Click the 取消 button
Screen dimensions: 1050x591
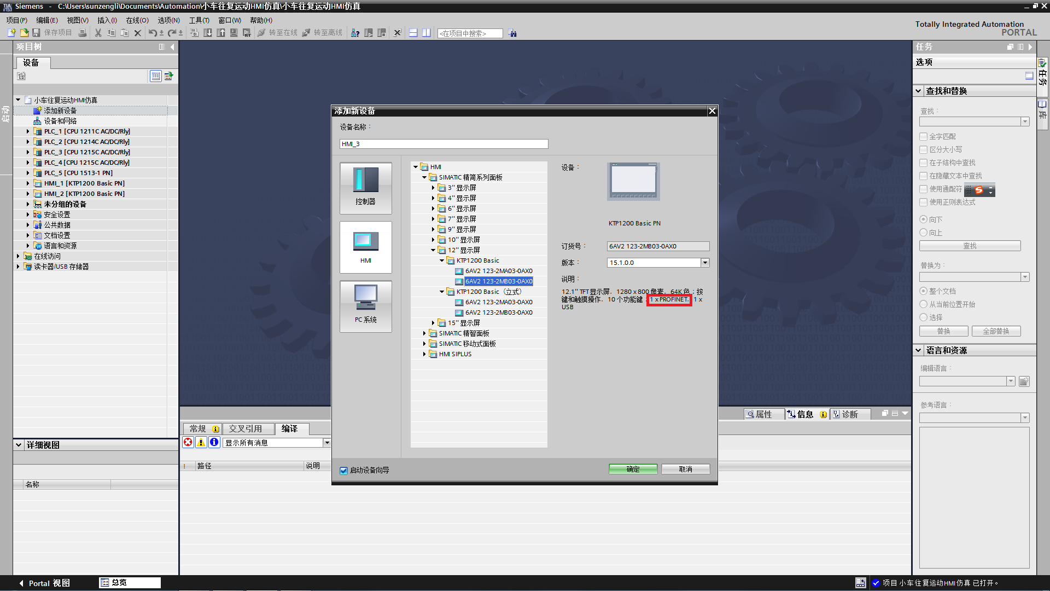tap(685, 469)
